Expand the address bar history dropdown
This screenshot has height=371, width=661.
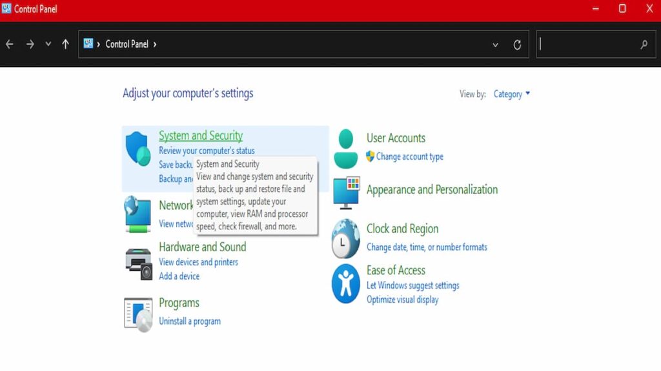(495, 44)
